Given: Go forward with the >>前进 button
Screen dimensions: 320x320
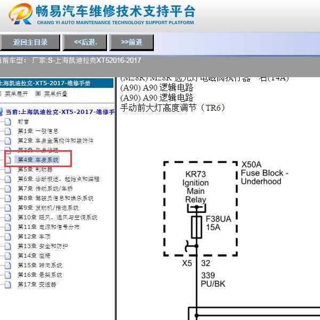Looking at the screenshot, I should pyautogui.click(x=132, y=43).
